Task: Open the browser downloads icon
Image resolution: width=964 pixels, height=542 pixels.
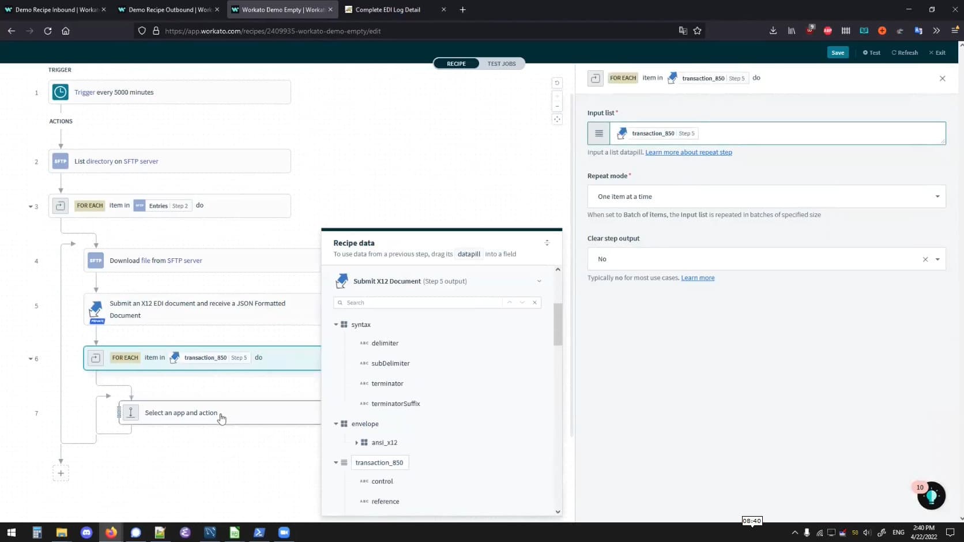Action: click(773, 31)
